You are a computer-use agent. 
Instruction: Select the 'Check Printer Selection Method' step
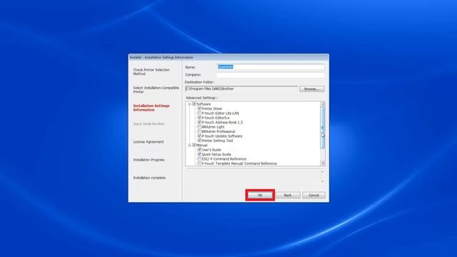click(151, 71)
